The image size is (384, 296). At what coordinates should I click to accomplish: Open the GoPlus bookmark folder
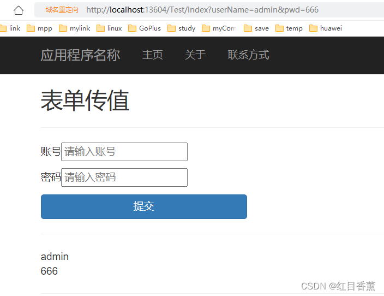[x=145, y=28]
